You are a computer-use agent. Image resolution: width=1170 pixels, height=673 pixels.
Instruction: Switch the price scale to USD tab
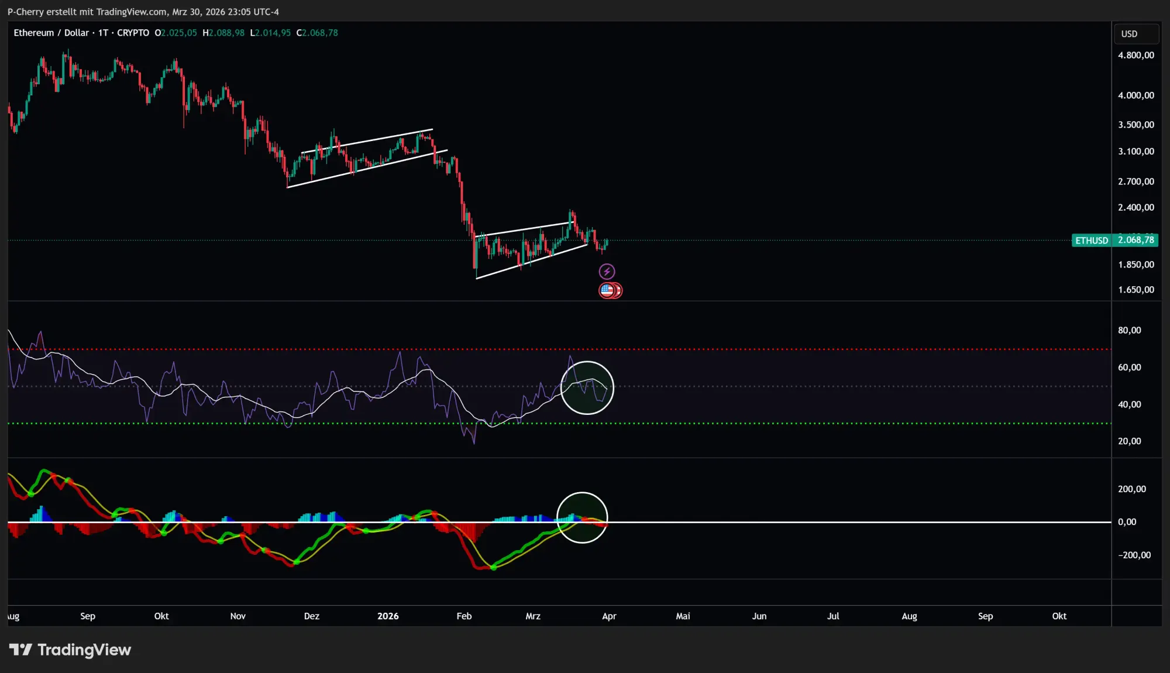pyautogui.click(x=1135, y=33)
